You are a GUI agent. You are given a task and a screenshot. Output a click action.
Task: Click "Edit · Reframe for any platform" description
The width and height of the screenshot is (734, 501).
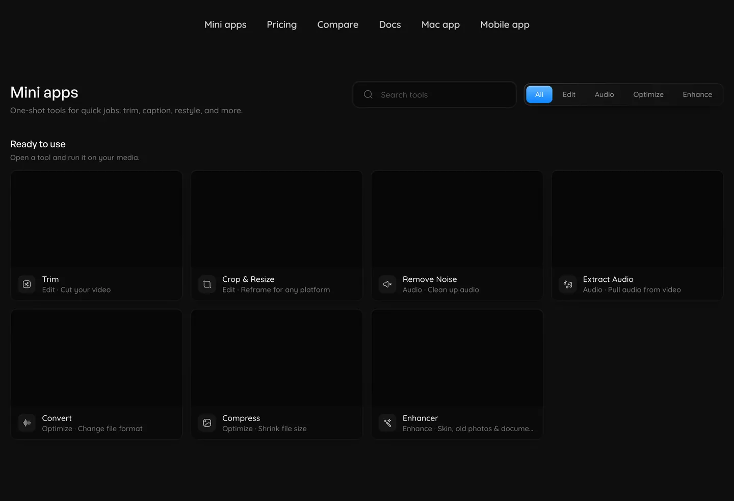tap(276, 290)
